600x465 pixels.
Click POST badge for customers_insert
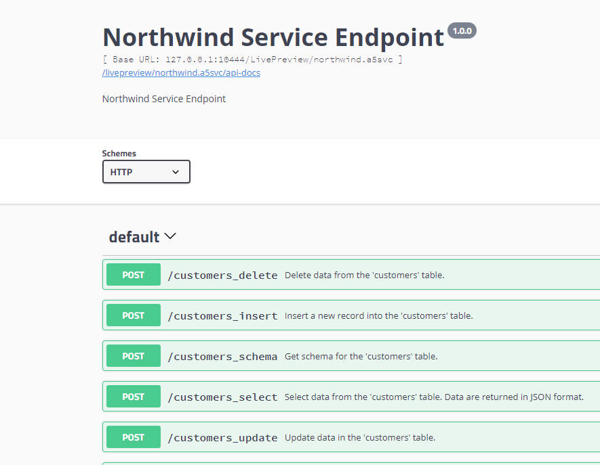(x=133, y=315)
